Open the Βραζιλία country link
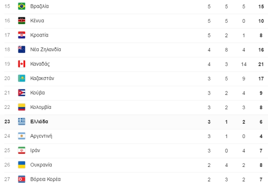 point(39,6)
